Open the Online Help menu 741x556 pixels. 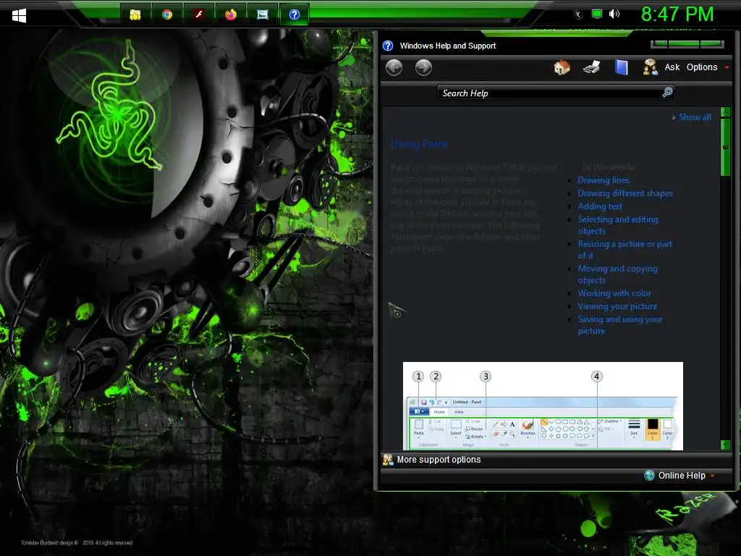682,476
